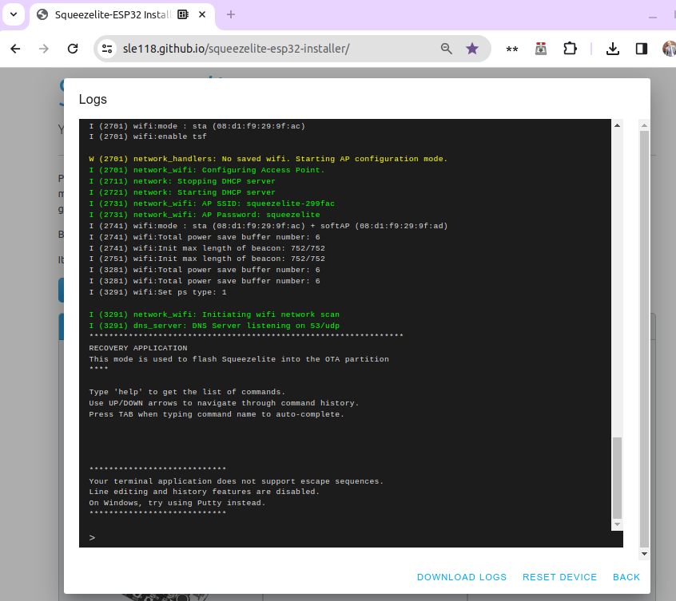Click the bookmark star icon
The image size is (676, 601).
[472, 49]
